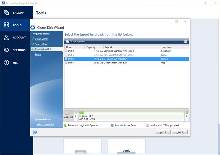This screenshot has width=220, height=155.
Task: Click the note icon in Disk properties bar
Action: tap(186, 41)
